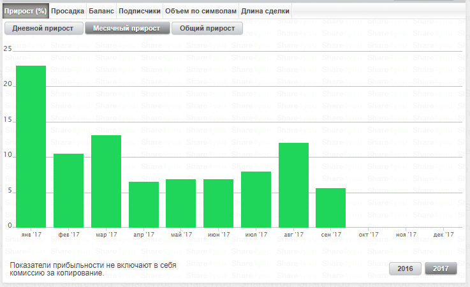This screenshot has height=287, width=470.
Task: Click the January '17 green bar
Action: [31, 146]
